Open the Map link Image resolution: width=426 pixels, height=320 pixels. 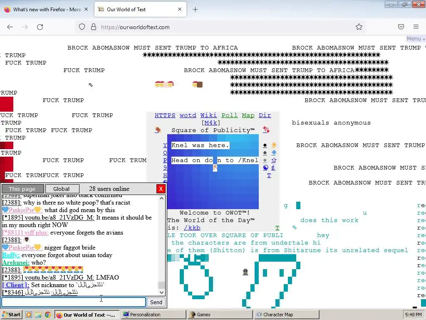(x=248, y=115)
